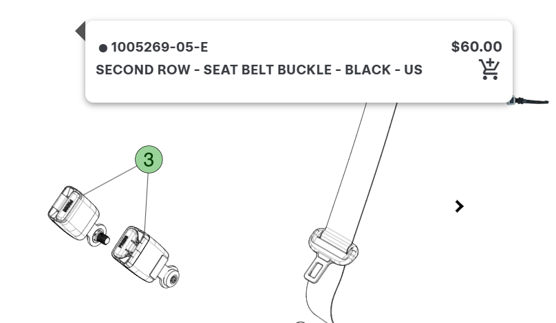Screen dimensions: 556x323
Task: Click the $60.00 price
Action: pos(476,47)
